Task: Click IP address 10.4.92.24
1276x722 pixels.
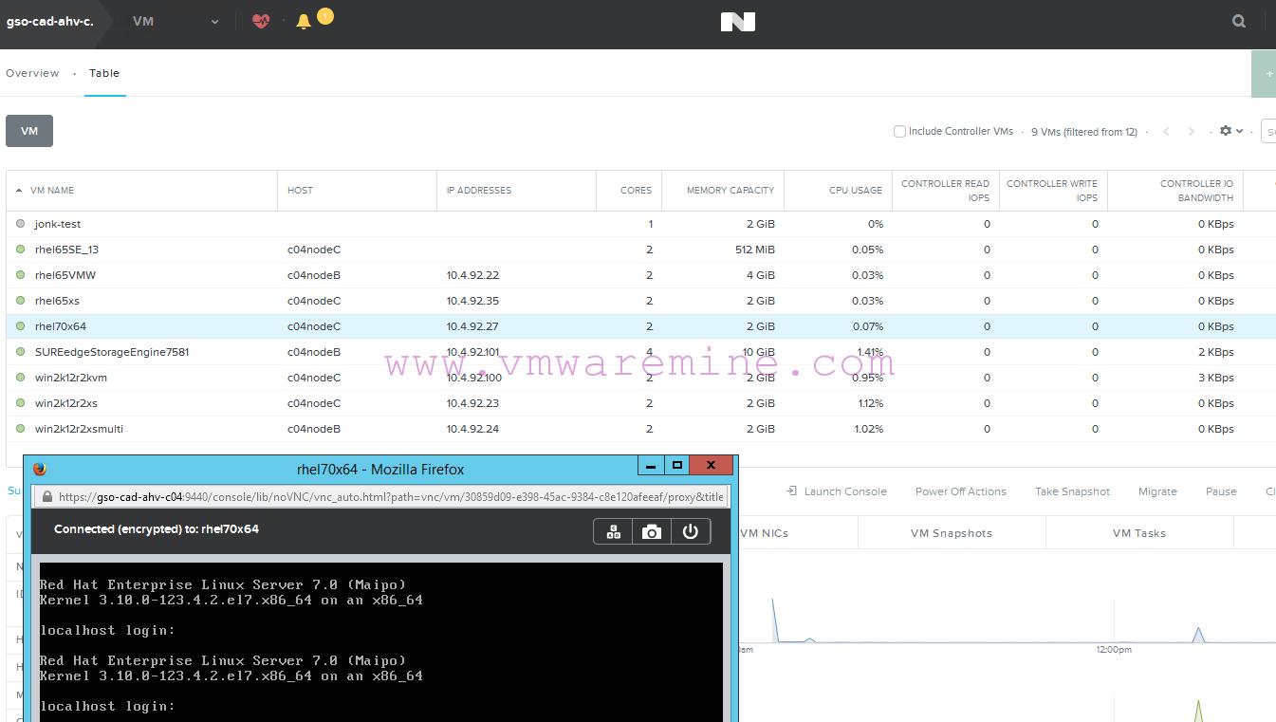Action: click(472, 429)
